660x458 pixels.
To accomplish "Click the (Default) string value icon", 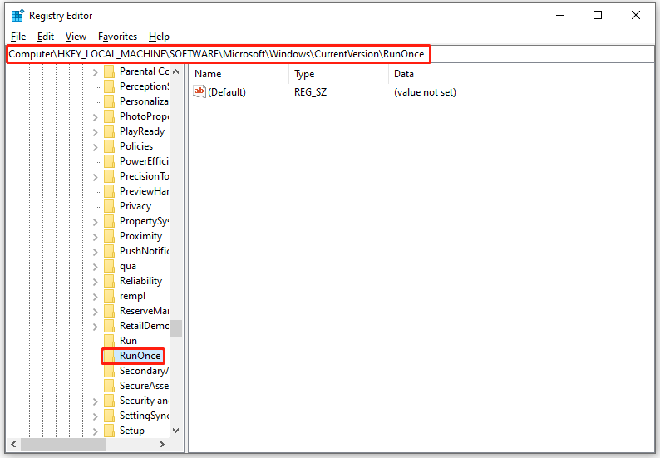I will pos(199,91).
